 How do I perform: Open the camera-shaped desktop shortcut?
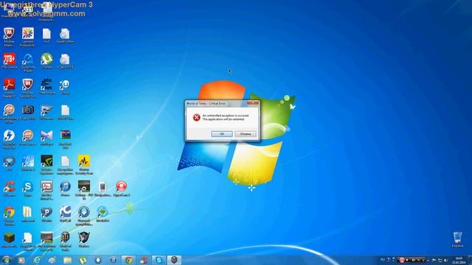click(28, 112)
